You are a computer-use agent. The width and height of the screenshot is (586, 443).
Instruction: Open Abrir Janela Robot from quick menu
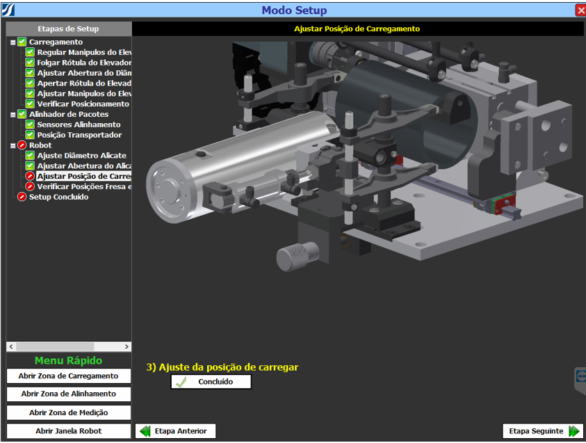click(x=68, y=431)
